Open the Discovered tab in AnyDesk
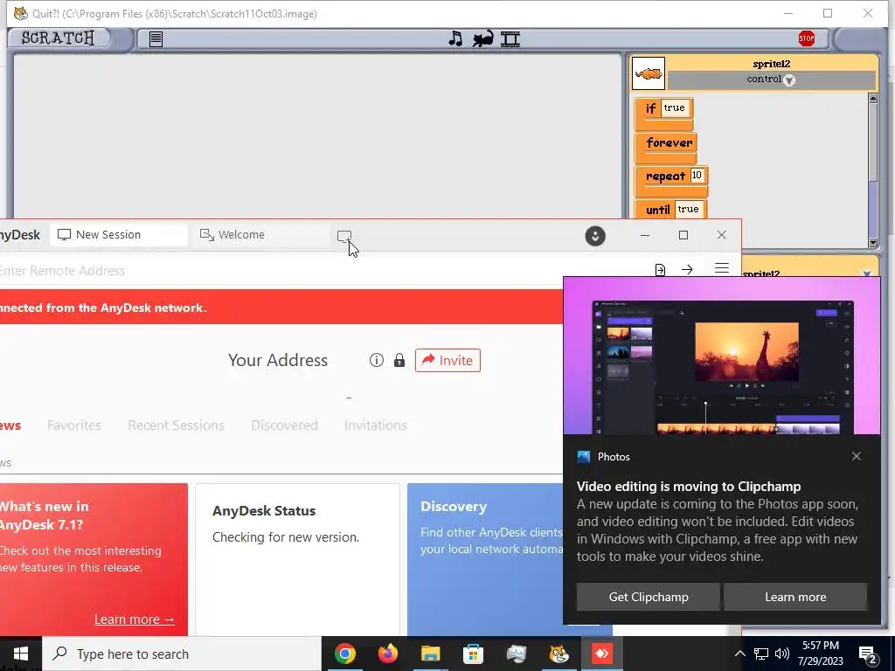The width and height of the screenshot is (895, 671). (284, 425)
